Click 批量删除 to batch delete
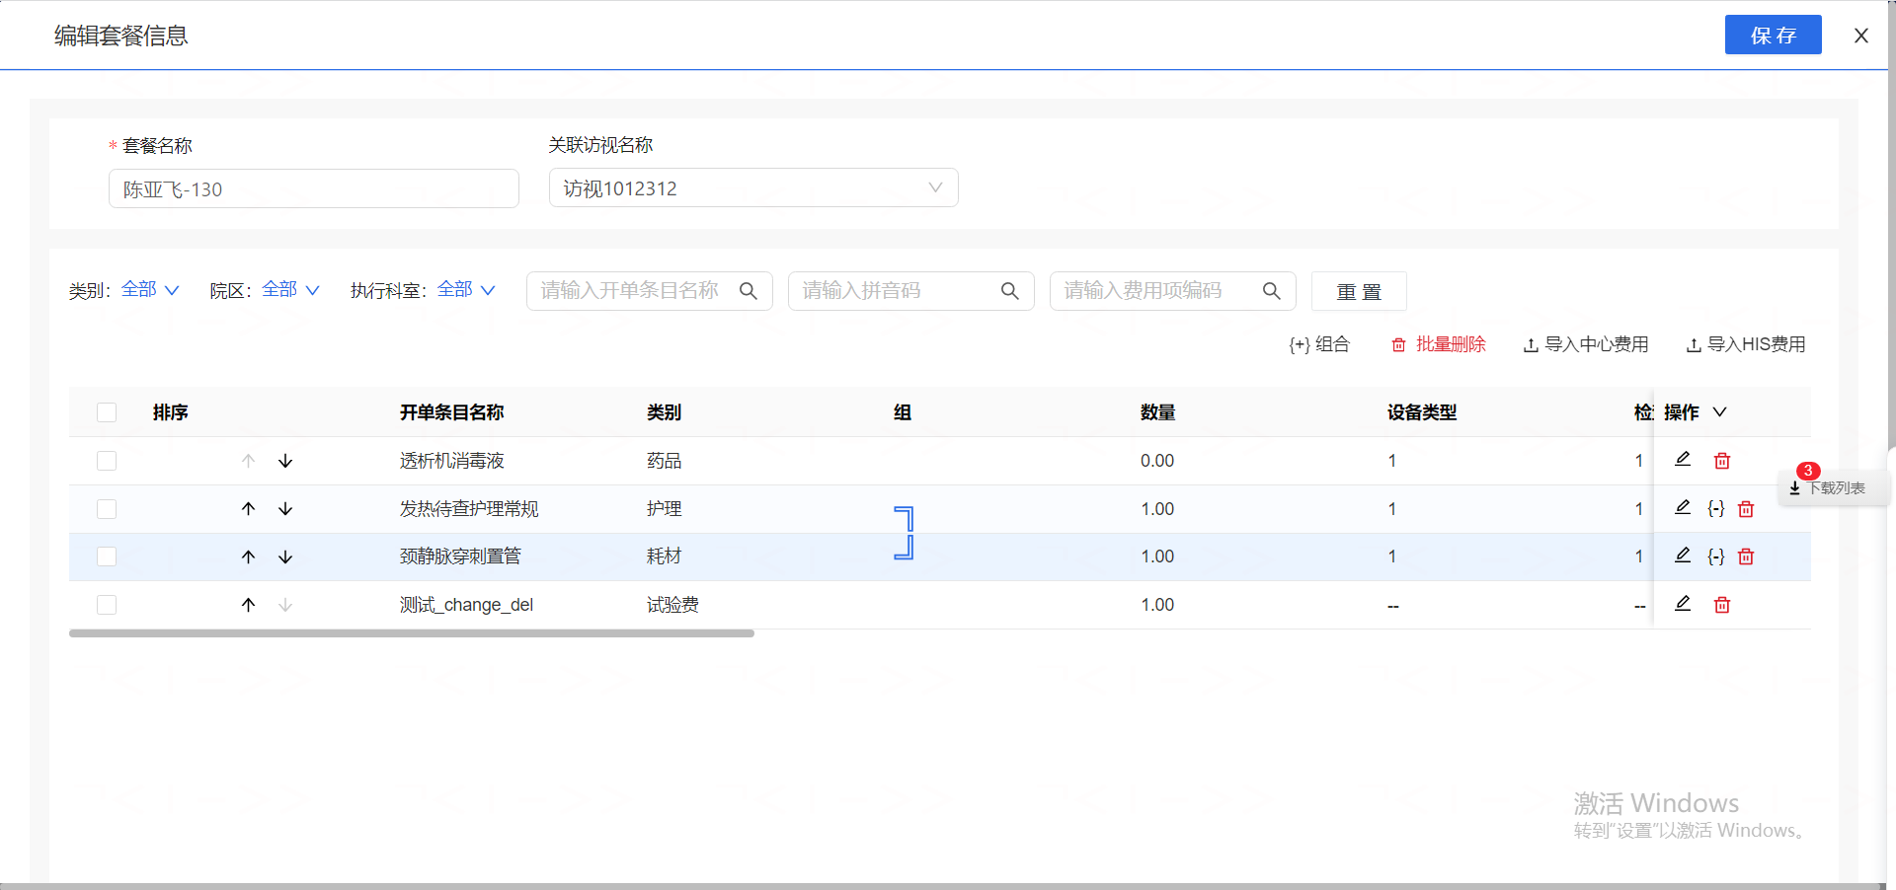This screenshot has height=890, width=1896. (x=1439, y=344)
